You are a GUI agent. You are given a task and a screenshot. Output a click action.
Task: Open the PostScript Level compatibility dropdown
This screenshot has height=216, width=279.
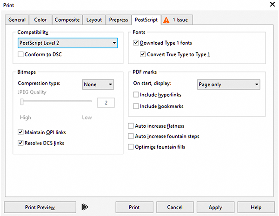(67, 43)
